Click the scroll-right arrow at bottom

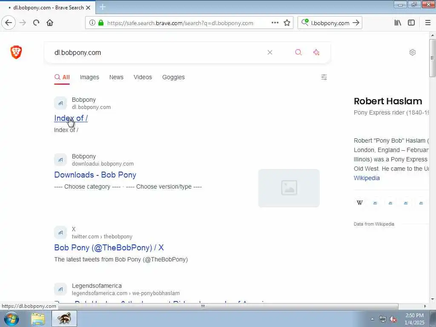coord(425,306)
